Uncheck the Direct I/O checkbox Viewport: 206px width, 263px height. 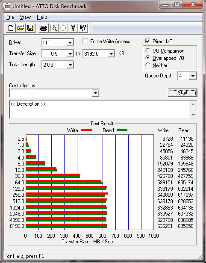(x=147, y=41)
